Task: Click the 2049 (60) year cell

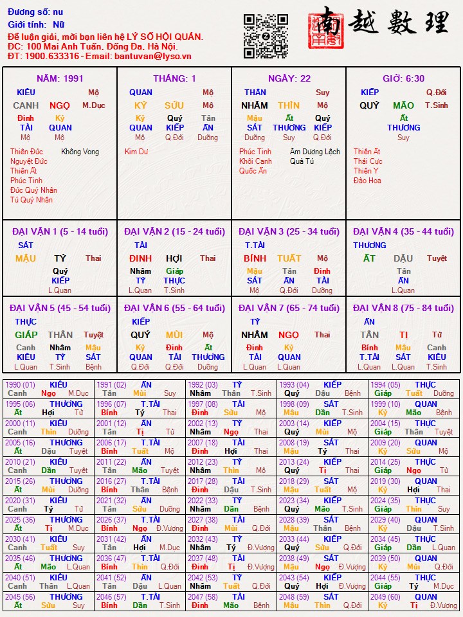Action: (x=385, y=597)
